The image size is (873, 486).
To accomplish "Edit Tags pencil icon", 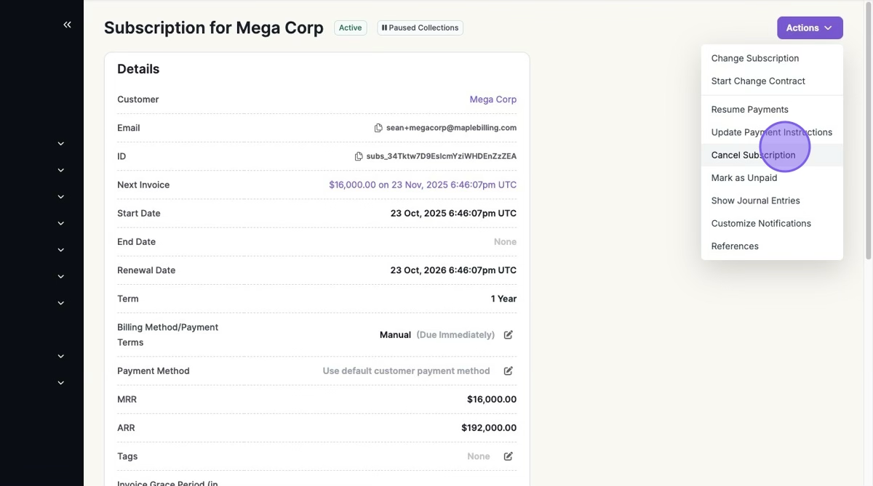I will 509,456.
